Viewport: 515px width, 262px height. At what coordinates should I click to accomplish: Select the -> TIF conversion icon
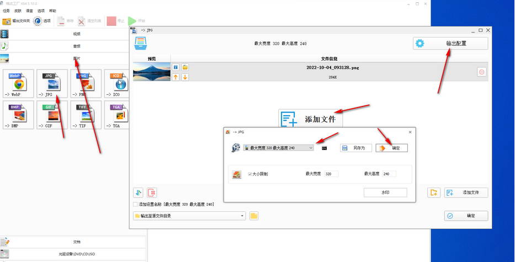tap(86, 115)
